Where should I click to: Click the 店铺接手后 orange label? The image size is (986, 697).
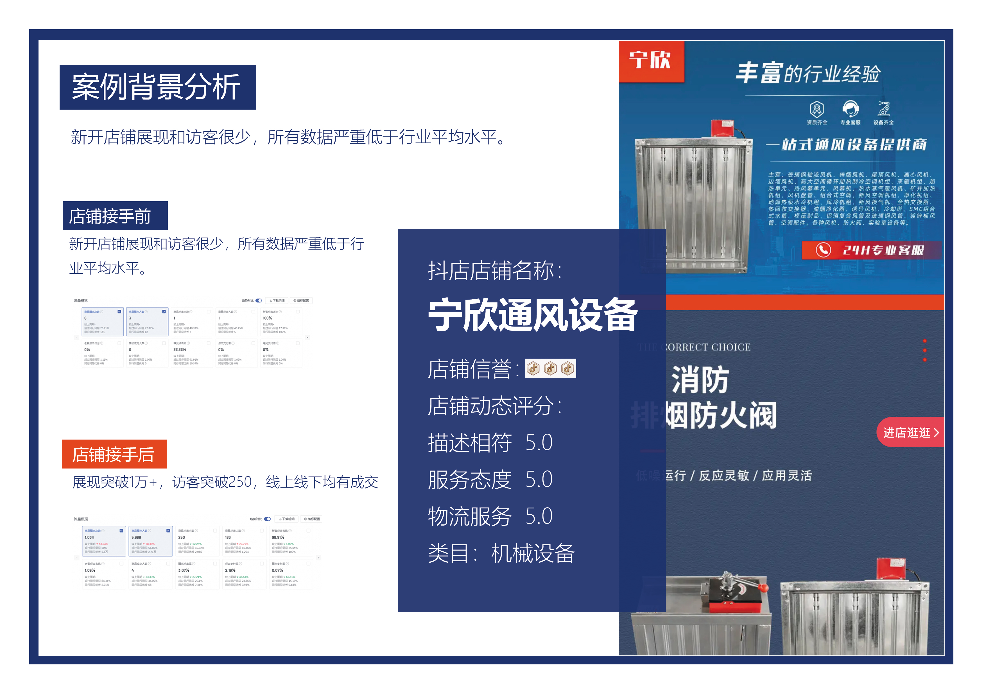click(x=114, y=454)
